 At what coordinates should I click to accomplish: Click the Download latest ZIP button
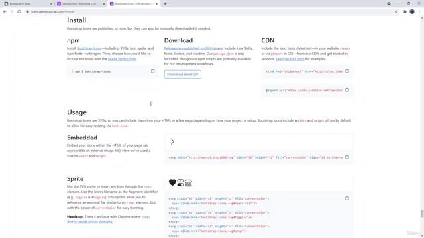183,74
